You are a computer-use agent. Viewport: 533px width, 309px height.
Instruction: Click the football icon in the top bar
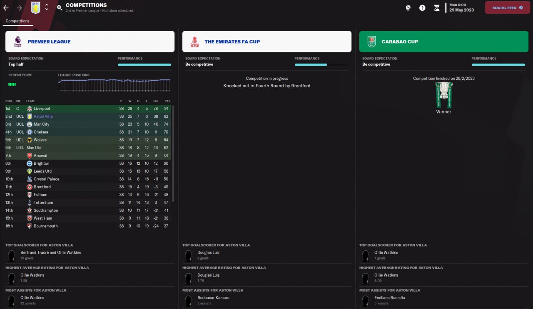coord(408,8)
